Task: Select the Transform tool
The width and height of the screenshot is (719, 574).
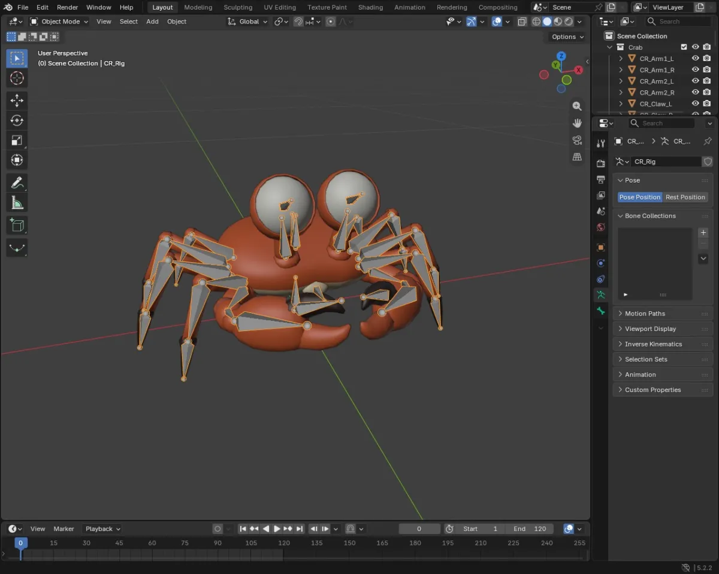Action: pos(17,160)
